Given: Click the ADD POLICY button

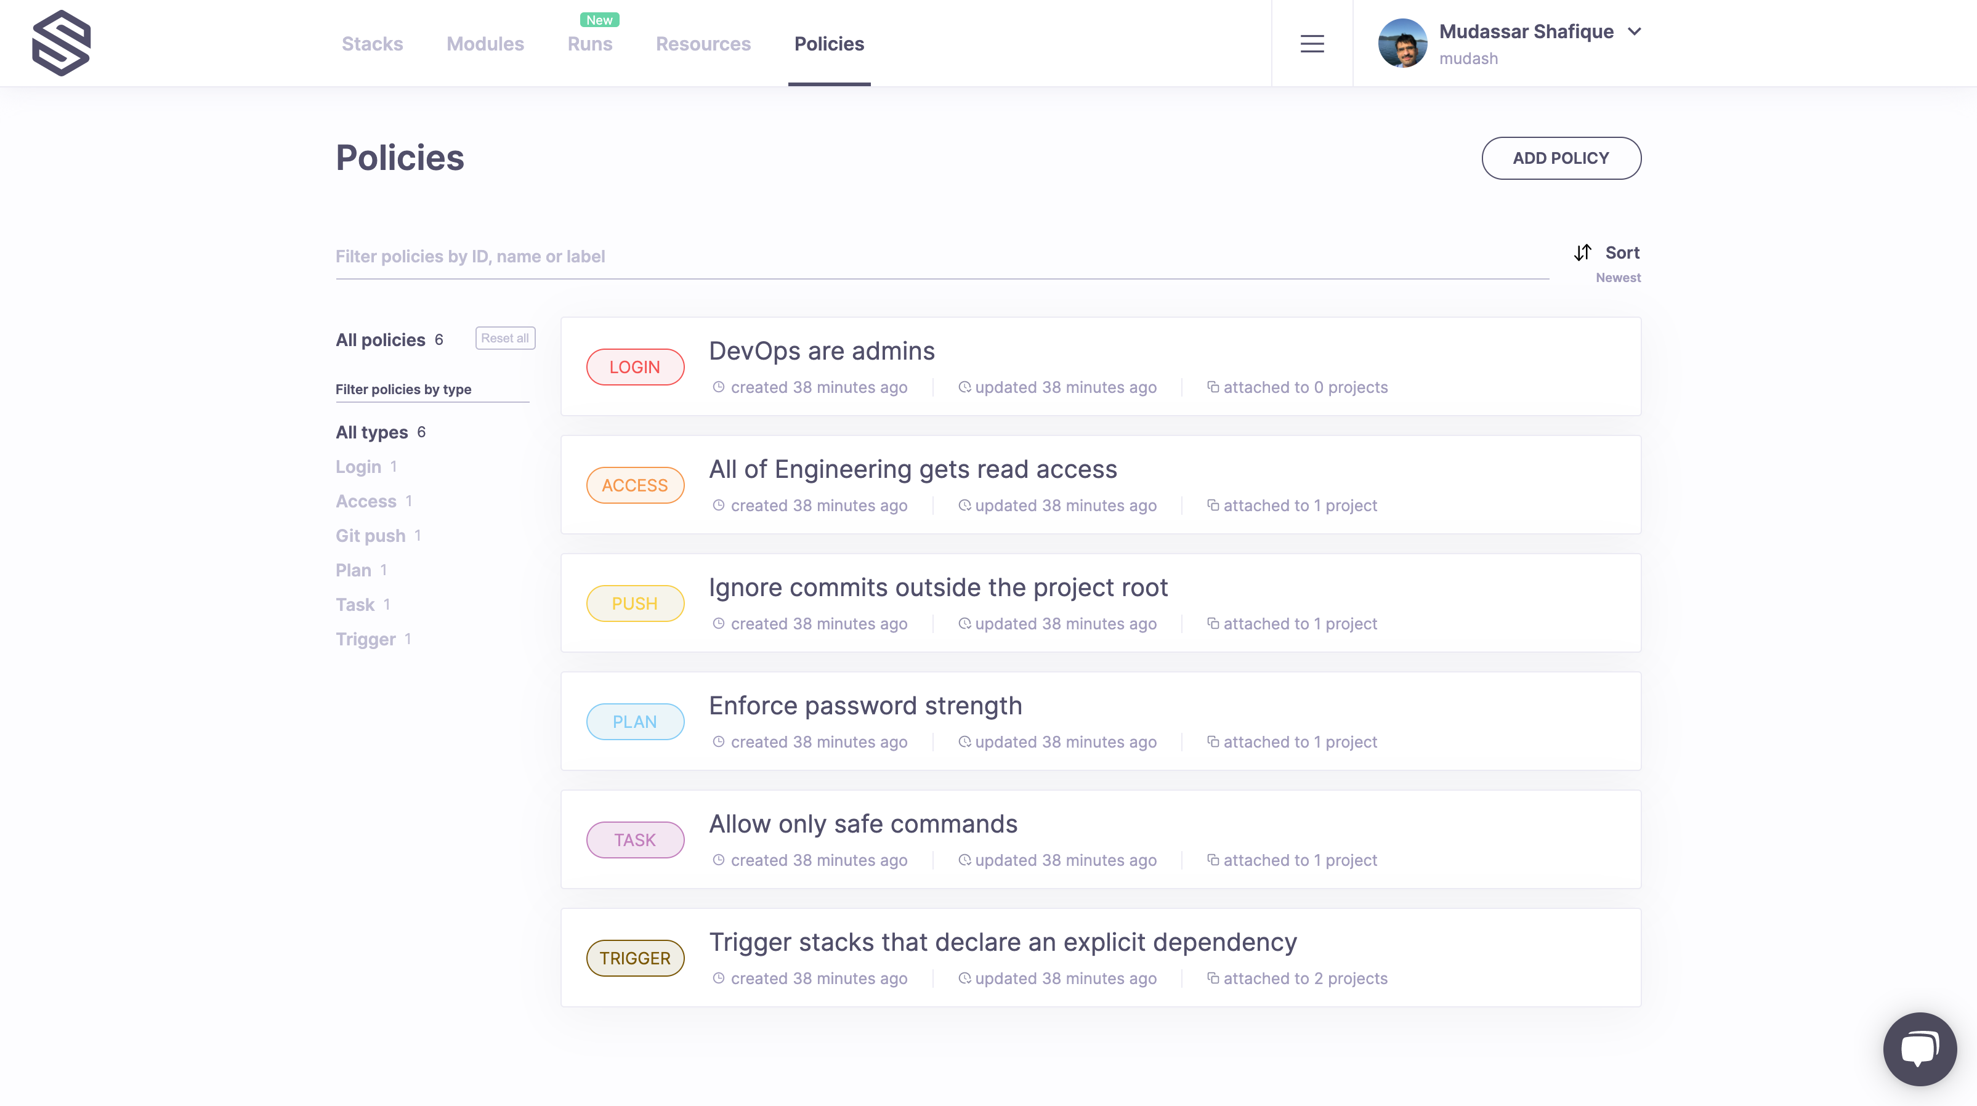Looking at the screenshot, I should pyautogui.click(x=1560, y=158).
